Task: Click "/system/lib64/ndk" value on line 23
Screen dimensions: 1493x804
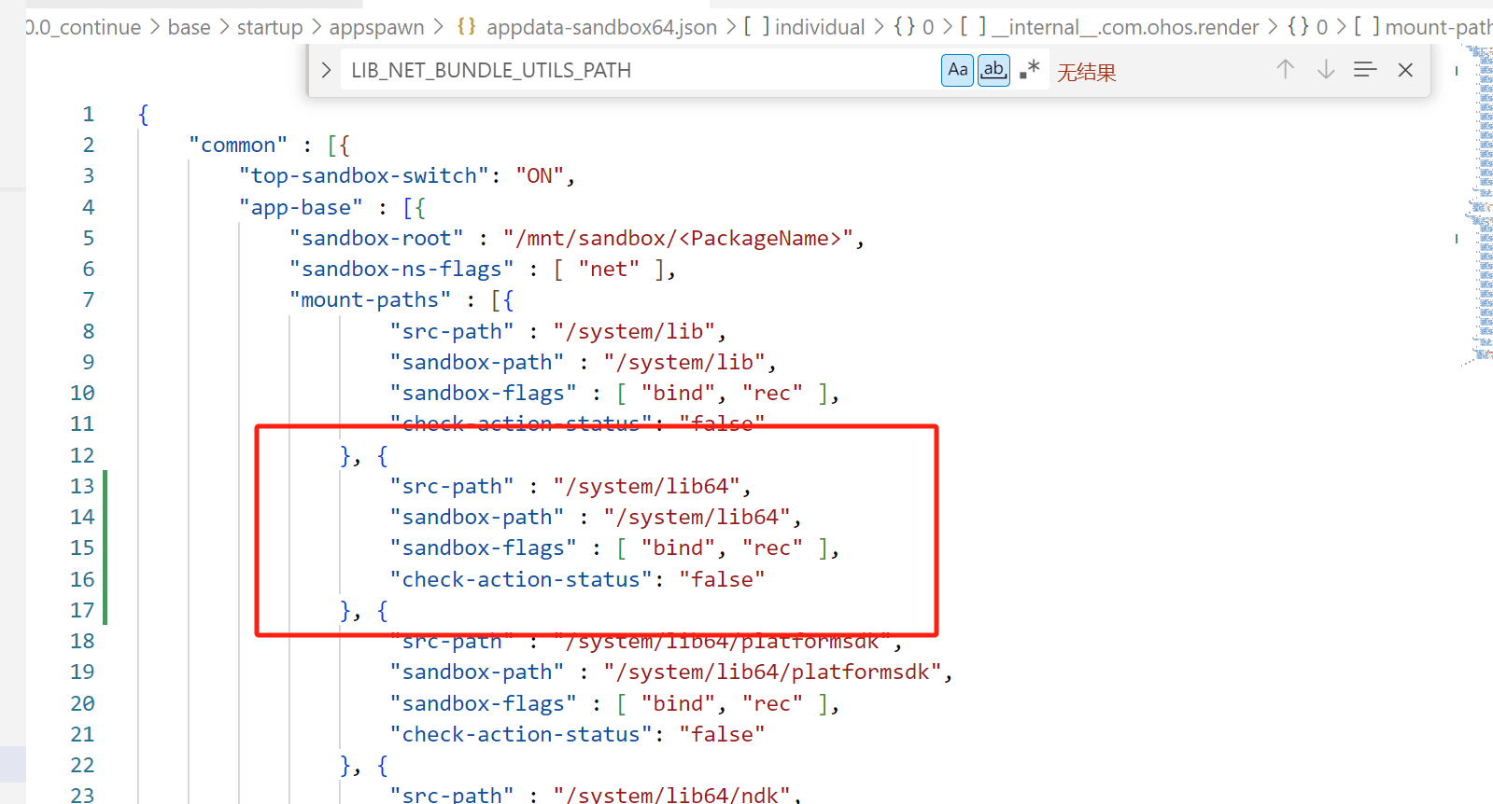Action: [x=672, y=794]
